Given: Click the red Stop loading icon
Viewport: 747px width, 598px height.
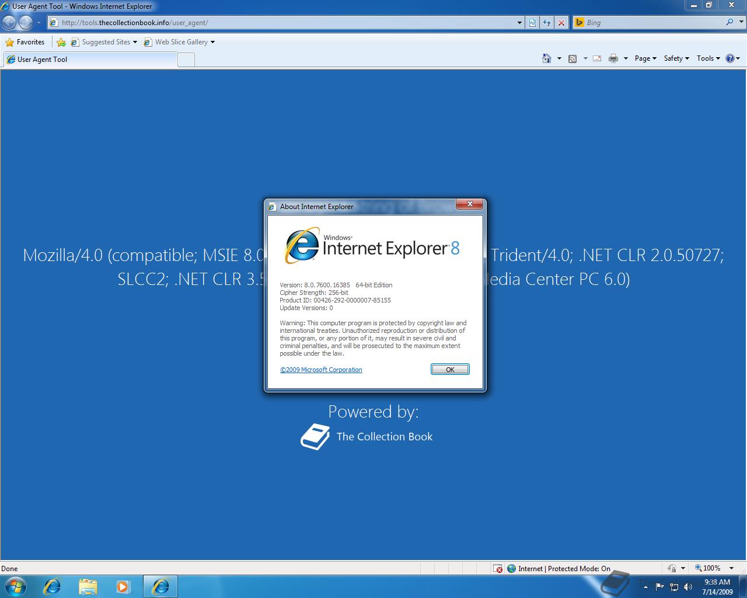Looking at the screenshot, I should click(561, 23).
